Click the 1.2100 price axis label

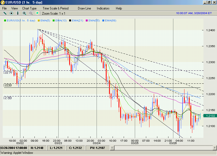pos(210,126)
